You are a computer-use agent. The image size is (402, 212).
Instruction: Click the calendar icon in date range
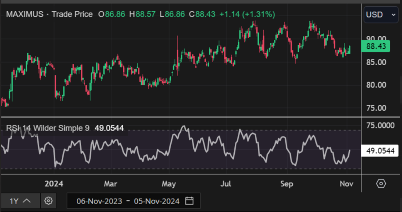pyautogui.click(x=189, y=201)
